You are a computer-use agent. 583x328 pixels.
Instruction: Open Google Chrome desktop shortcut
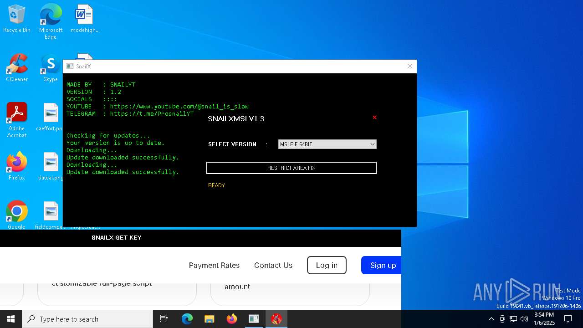[17, 215]
